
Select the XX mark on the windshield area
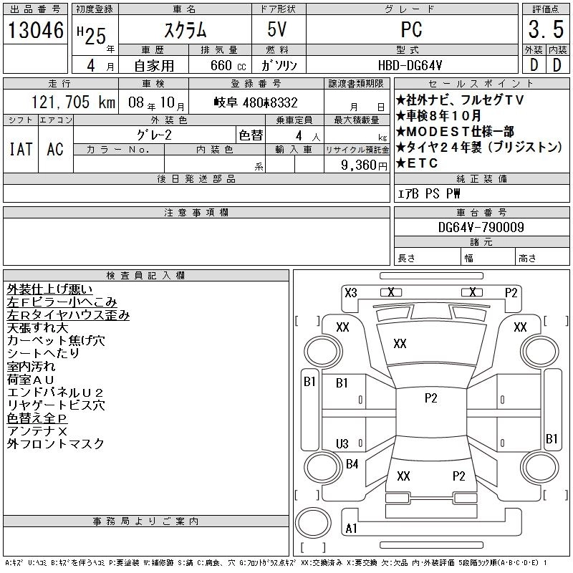coord(400,345)
